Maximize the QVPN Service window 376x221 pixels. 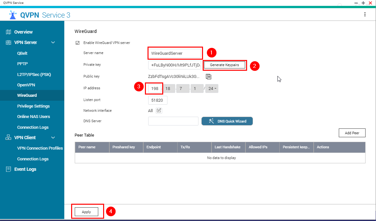(x=363, y=3)
